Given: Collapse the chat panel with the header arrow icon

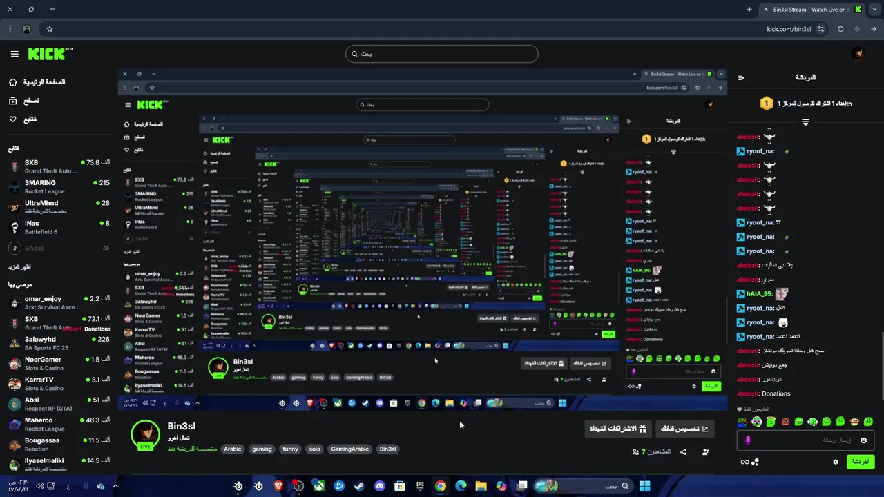Looking at the screenshot, I should point(741,77).
